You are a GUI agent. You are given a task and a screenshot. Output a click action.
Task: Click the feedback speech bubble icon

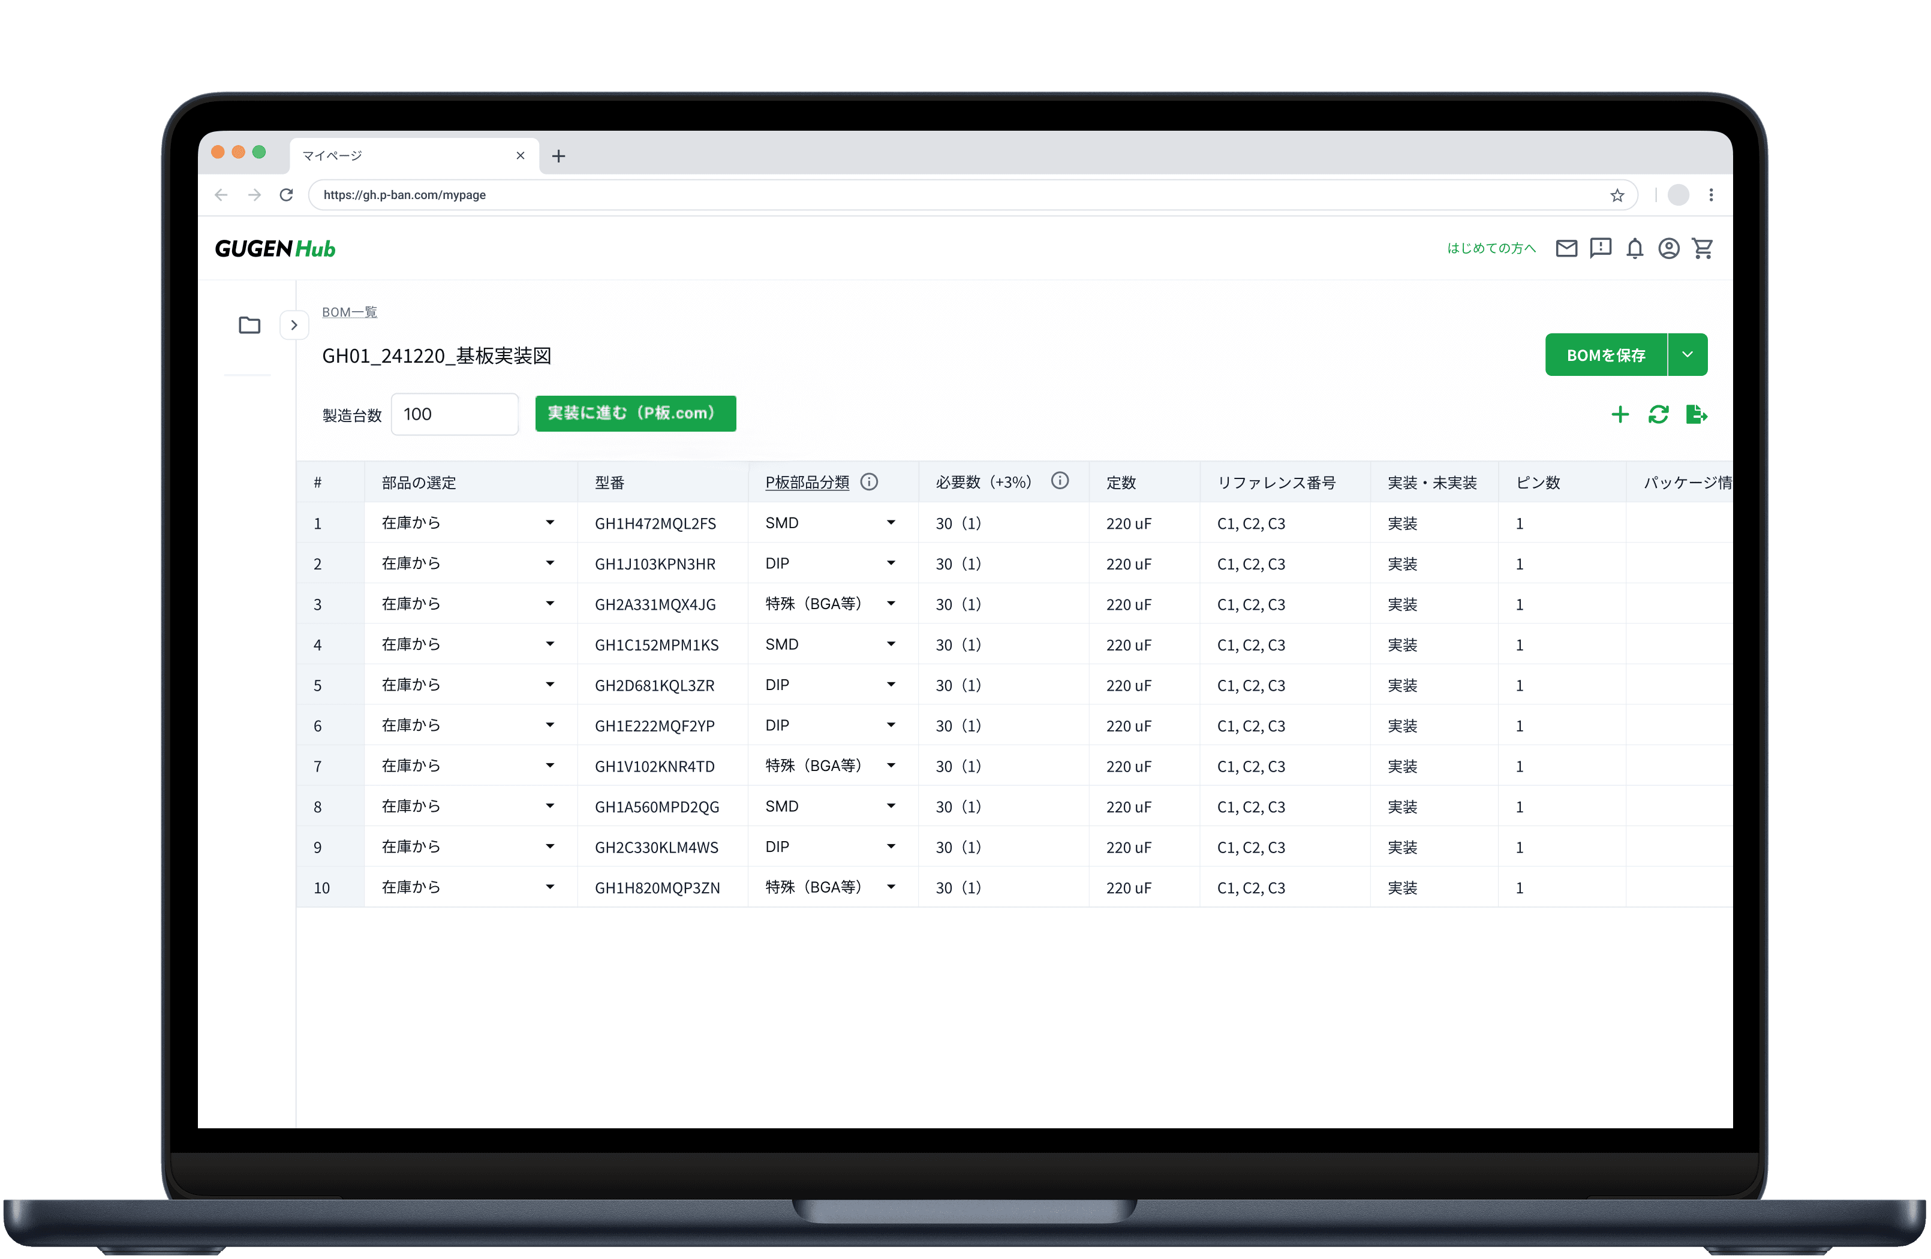point(1600,248)
